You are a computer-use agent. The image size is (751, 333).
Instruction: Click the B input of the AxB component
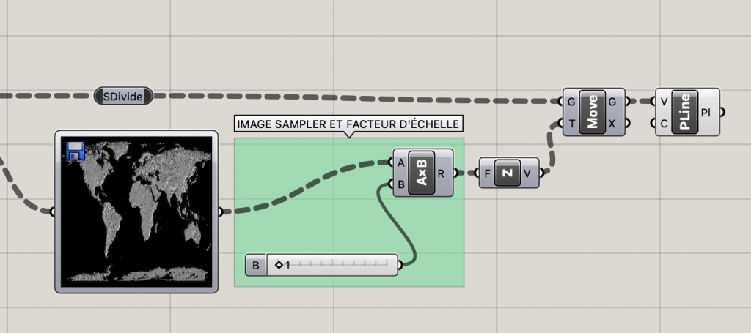pyautogui.click(x=400, y=184)
